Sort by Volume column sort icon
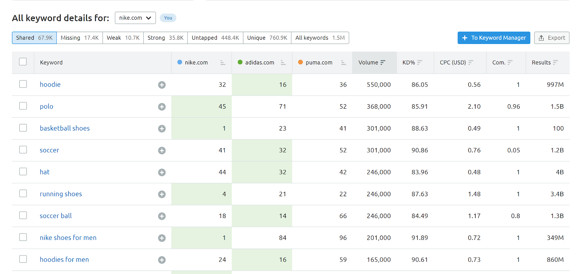 tap(383, 63)
